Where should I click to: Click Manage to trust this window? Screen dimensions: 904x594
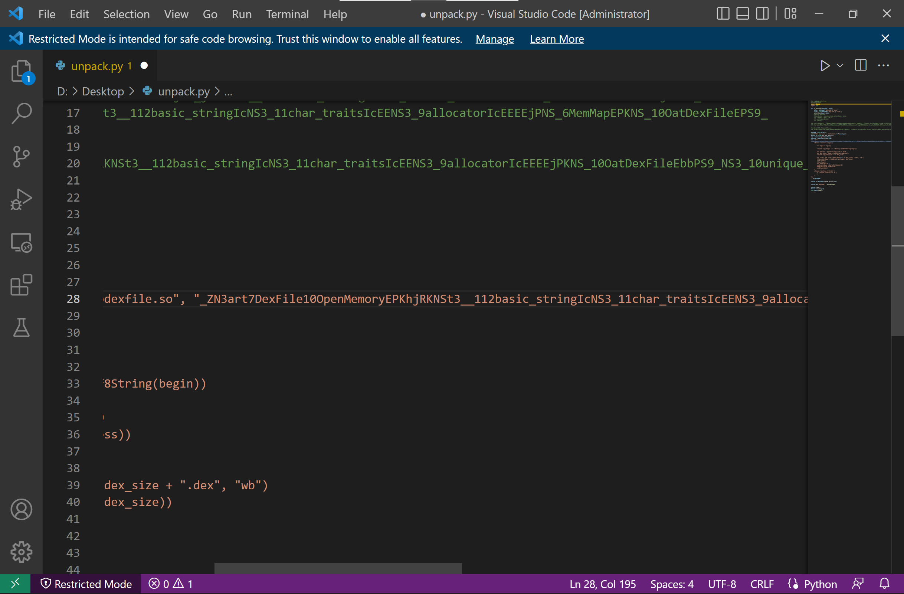(495, 39)
